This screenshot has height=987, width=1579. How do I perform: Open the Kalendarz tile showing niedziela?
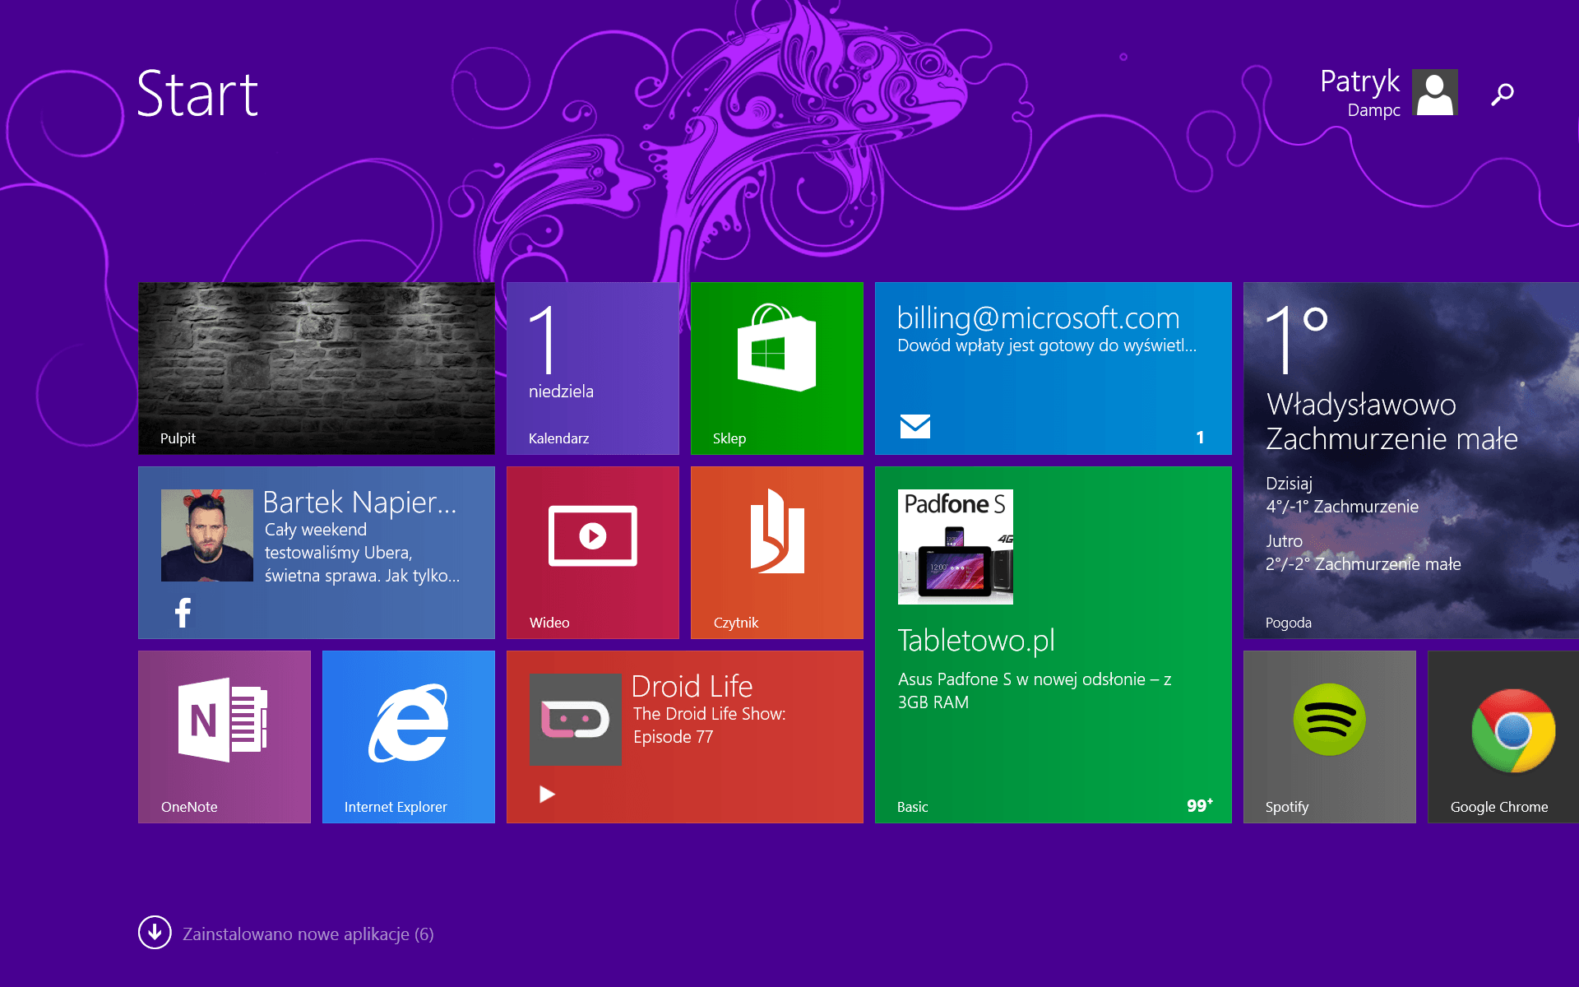click(x=593, y=368)
